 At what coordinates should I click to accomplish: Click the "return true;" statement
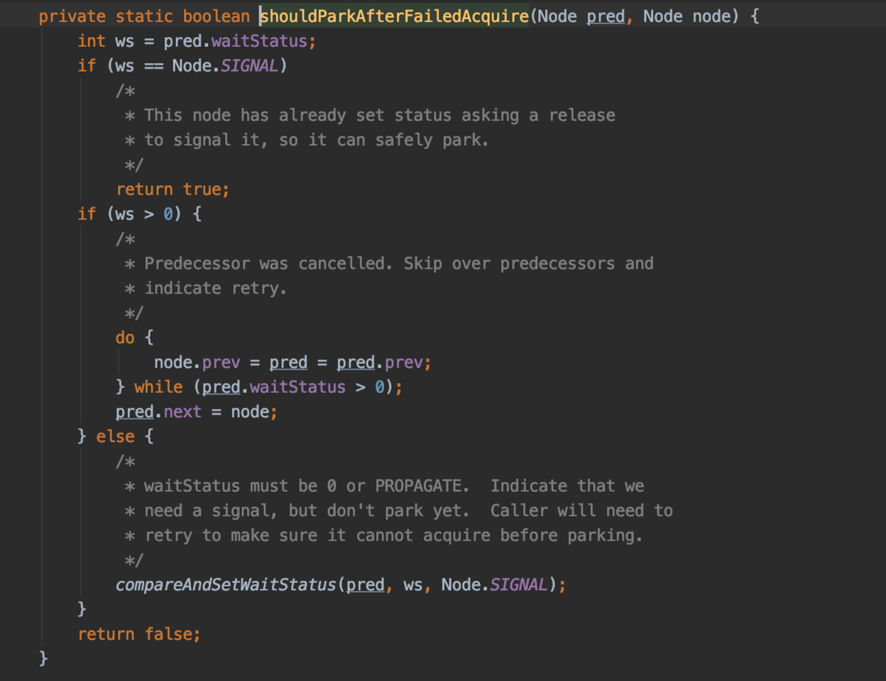pyautogui.click(x=173, y=189)
